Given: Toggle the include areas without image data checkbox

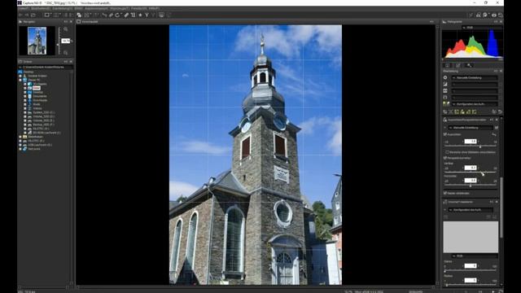Looking at the screenshot, I should tap(447, 152).
